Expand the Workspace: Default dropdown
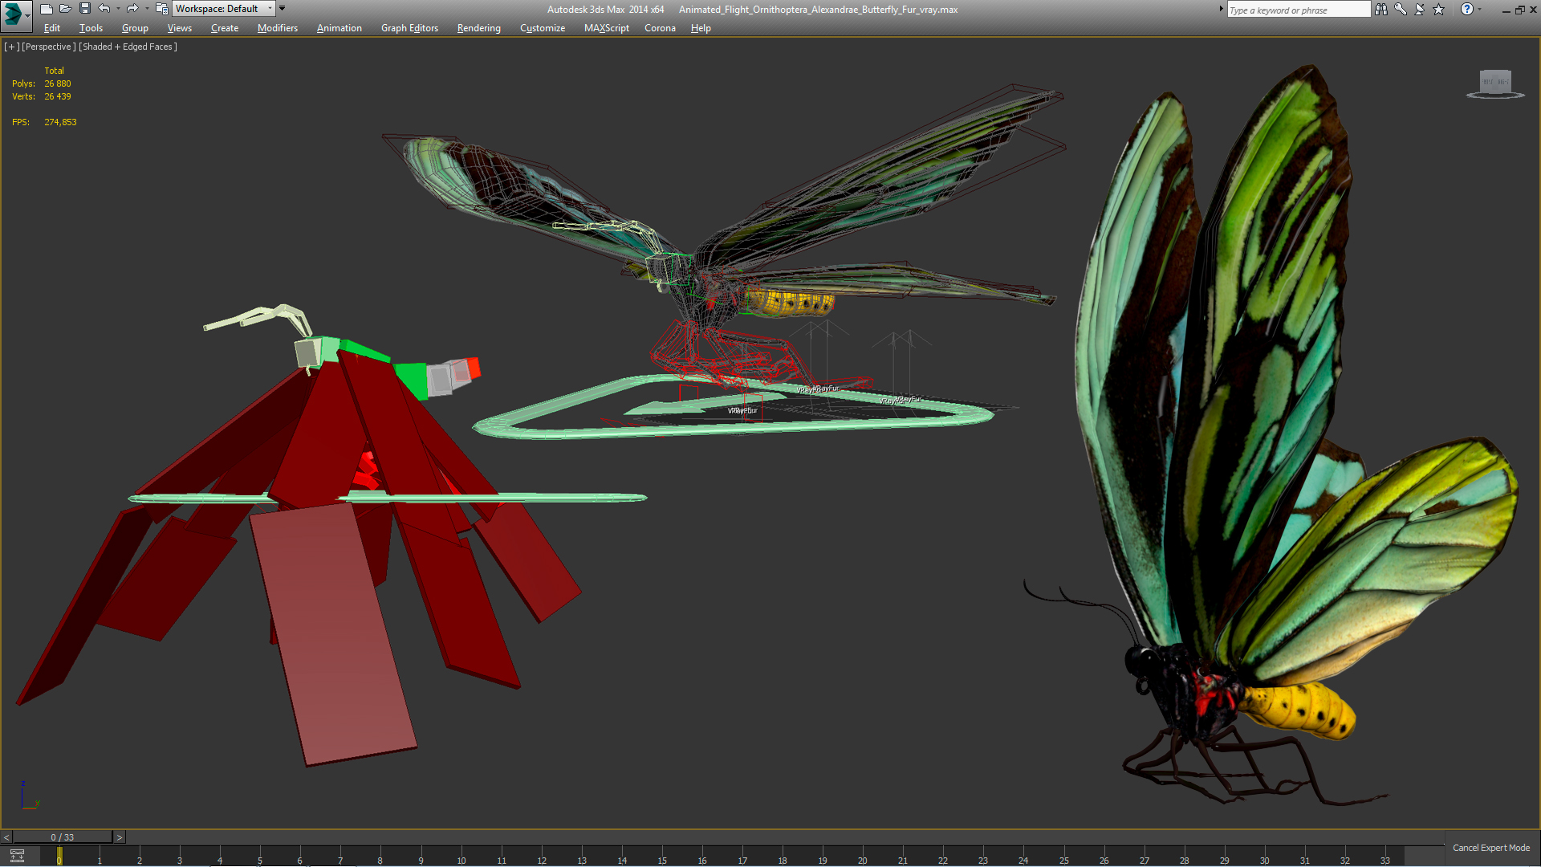Screen dimensions: 1541x867 (270, 9)
